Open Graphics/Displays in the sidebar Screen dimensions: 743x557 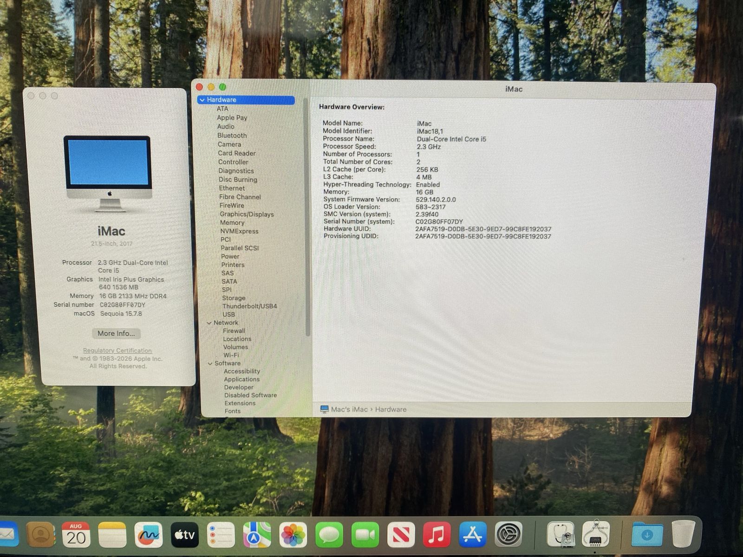[x=247, y=214]
